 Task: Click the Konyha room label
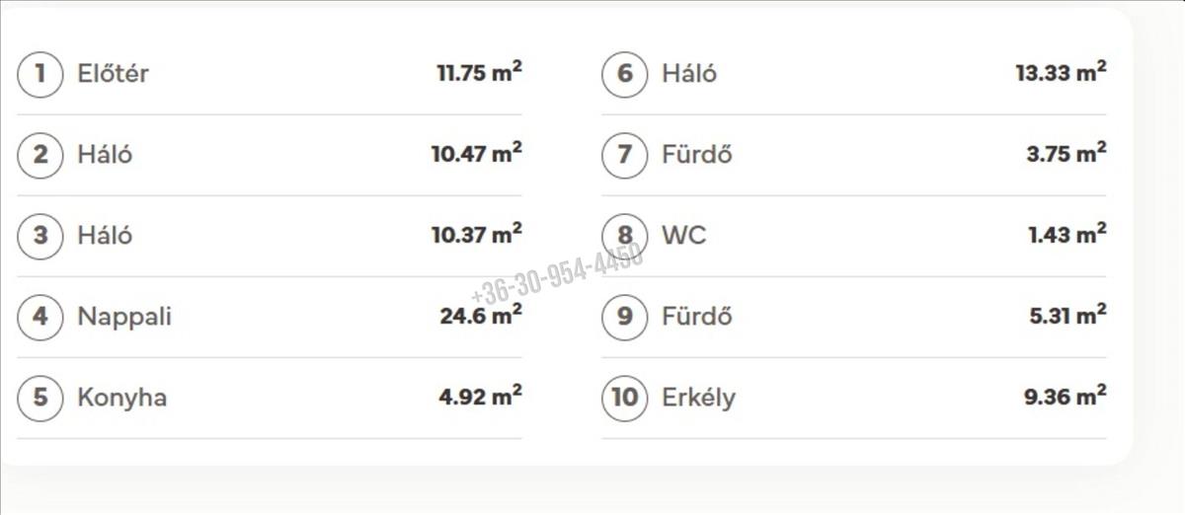point(121,398)
